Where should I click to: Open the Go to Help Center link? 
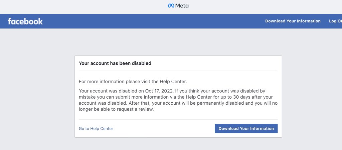(96, 129)
